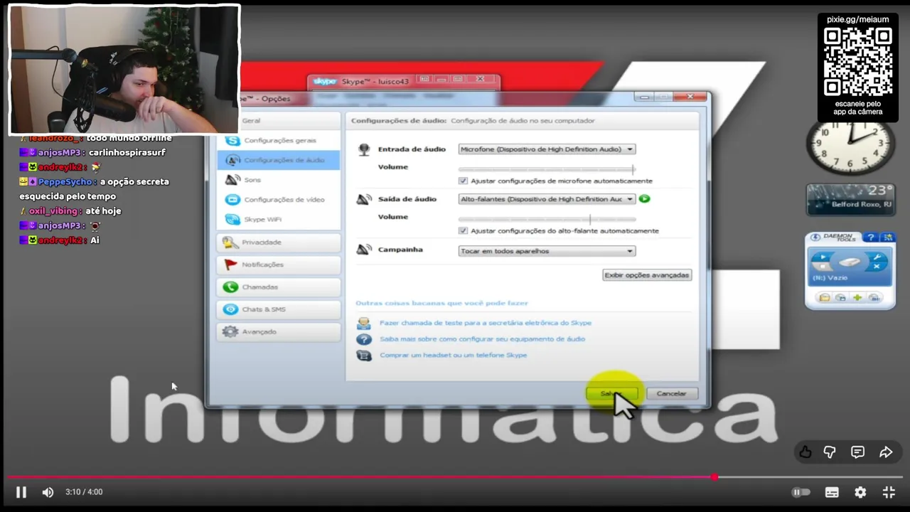Click Daemon Tools gadget stop button
The height and width of the screenshot is (512, 910).
[823, 267]
